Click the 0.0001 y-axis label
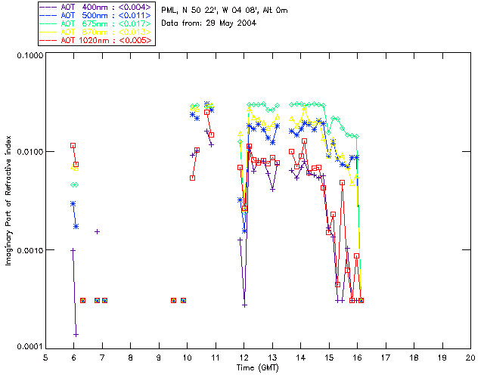 coord(29,346)
